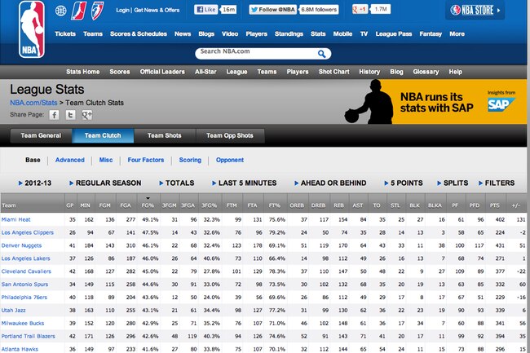The height and width of the screenshot is (353, 530).
Task: Open the D-League logo icon
Action: [79, 11]
